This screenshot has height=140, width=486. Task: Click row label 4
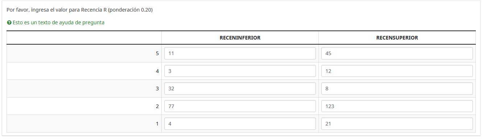click(157, 71)
